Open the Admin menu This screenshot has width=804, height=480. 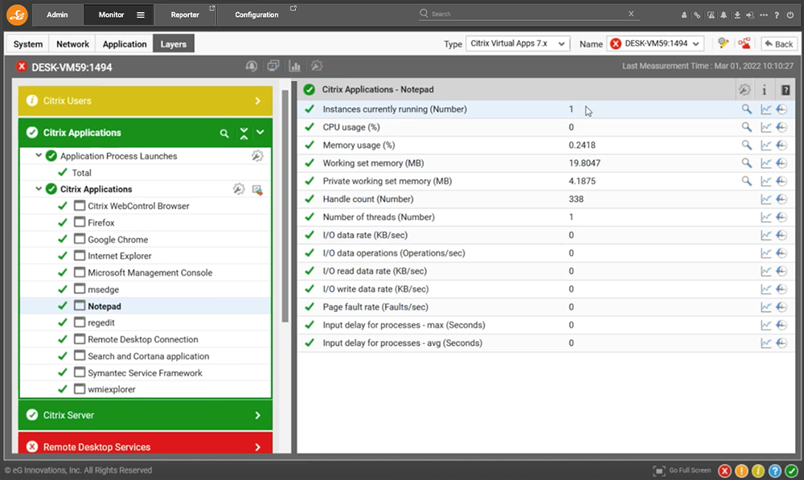click(x=57, y=14)
